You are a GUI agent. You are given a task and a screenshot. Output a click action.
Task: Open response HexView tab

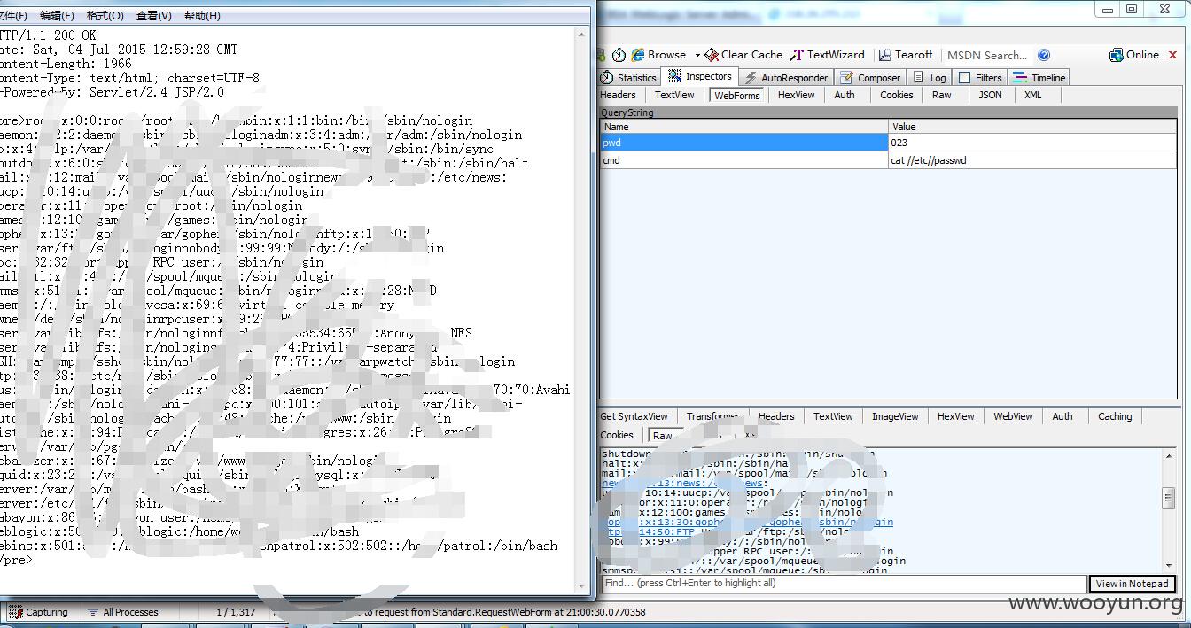[x=956, y=416]
